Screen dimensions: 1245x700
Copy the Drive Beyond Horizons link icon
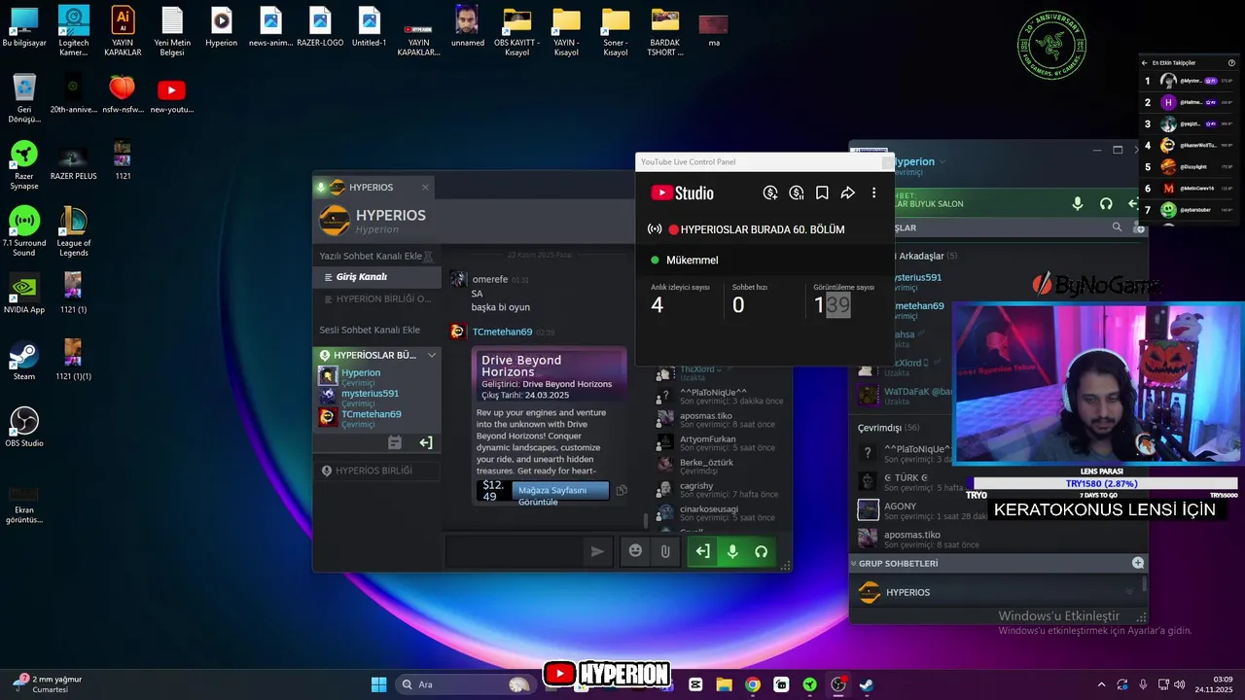click(622, 490)
